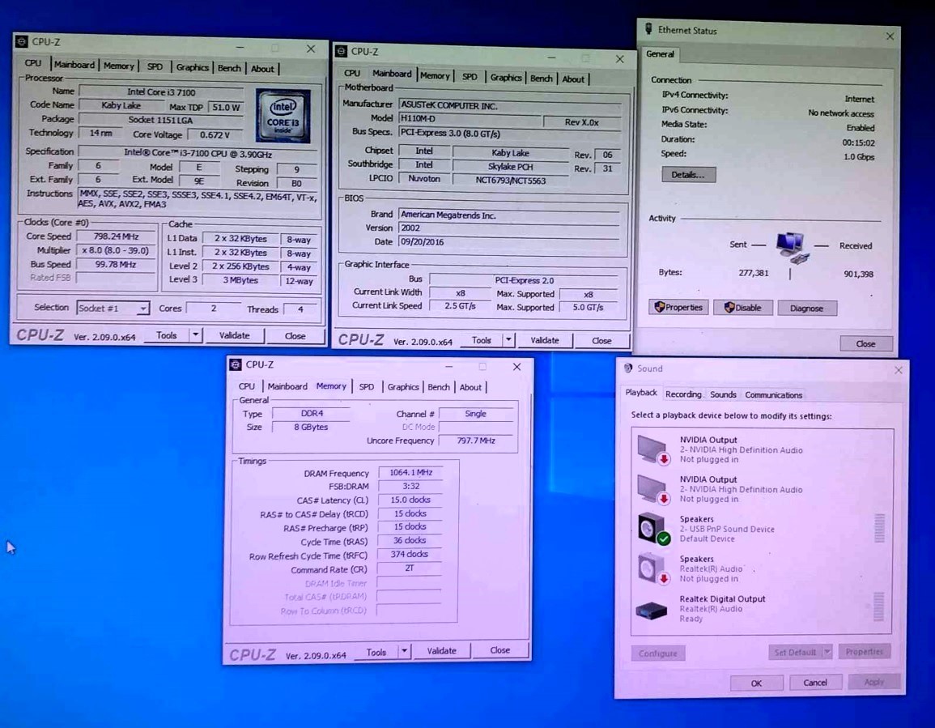Open the Bench tab in CPU window
Viewport: 935px width, 728px height.
coord(229,68)
